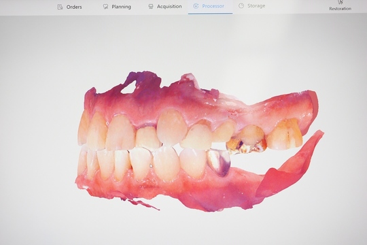Click the Orders clipboard icon
The image size is (367, 245).
click(x=60, y=7)
